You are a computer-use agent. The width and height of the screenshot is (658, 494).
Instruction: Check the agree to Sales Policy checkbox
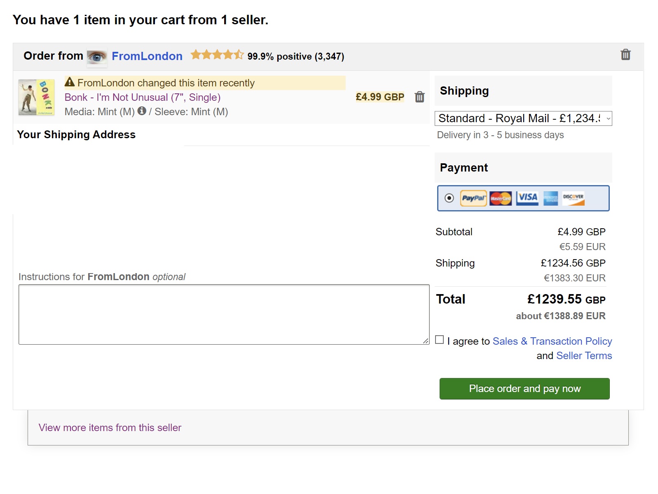pos(440,340)
